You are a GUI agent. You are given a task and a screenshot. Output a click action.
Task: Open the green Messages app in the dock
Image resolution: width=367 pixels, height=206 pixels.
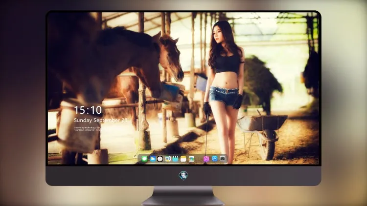click(x=144, y=159)
